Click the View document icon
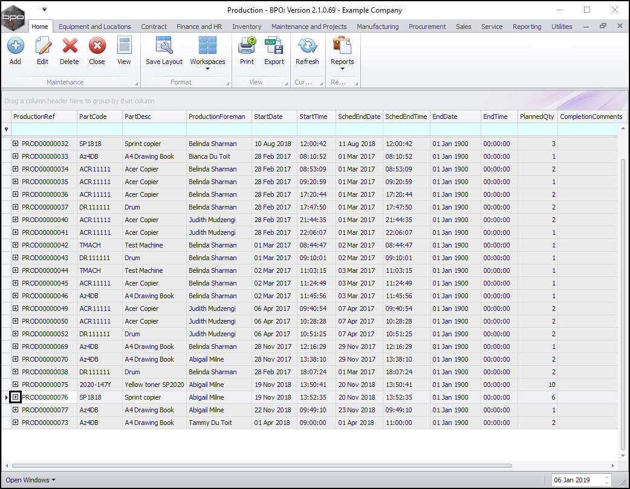Image resolution: width=630 pixels, height=489 pixels. pos(124,46)
